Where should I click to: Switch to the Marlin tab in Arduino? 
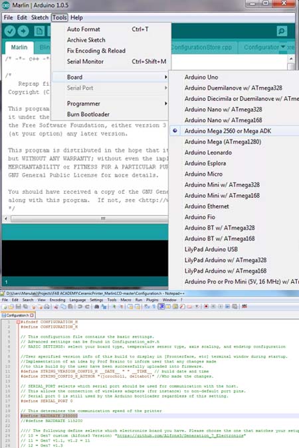[19, 47]
